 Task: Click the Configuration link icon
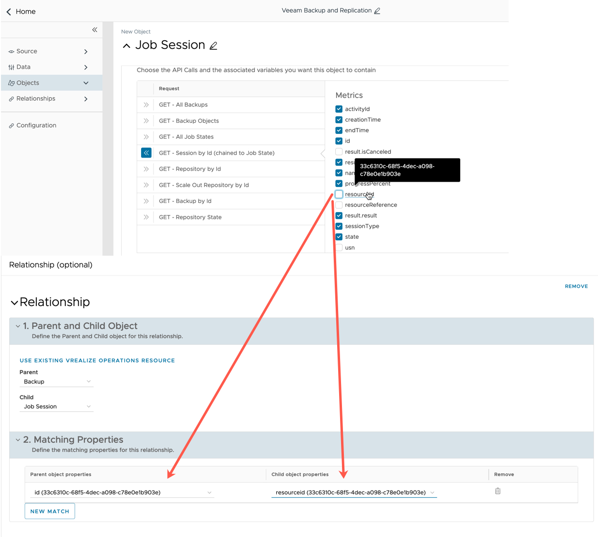(x=11, y=126)
